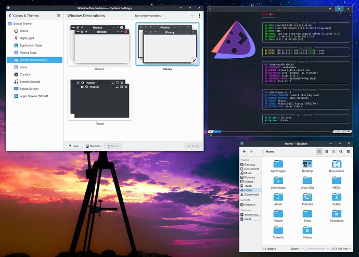Screen dimensions: 359x257
Task: Open System Settings sidebar hamburger menu
Action: [59, 16]
